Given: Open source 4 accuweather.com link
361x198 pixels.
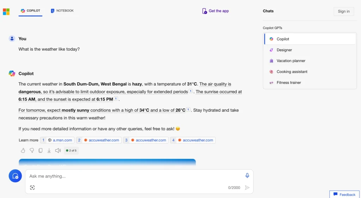Looking at the screenshot, I should 193,140.
